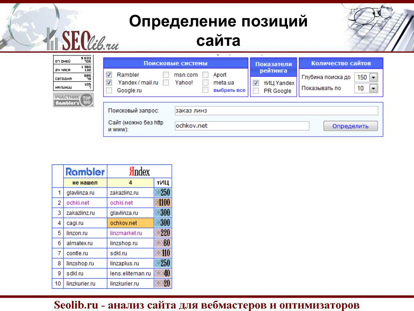Open linzkurier.ru in Yandex column
Image resolution: width=414 pixels, height=311 pixels.
point(125,283)
